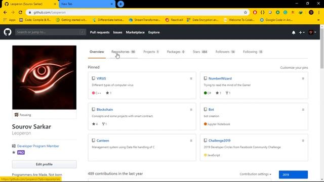
Task: Select the Packages profile tab
Action: point(176,52)
